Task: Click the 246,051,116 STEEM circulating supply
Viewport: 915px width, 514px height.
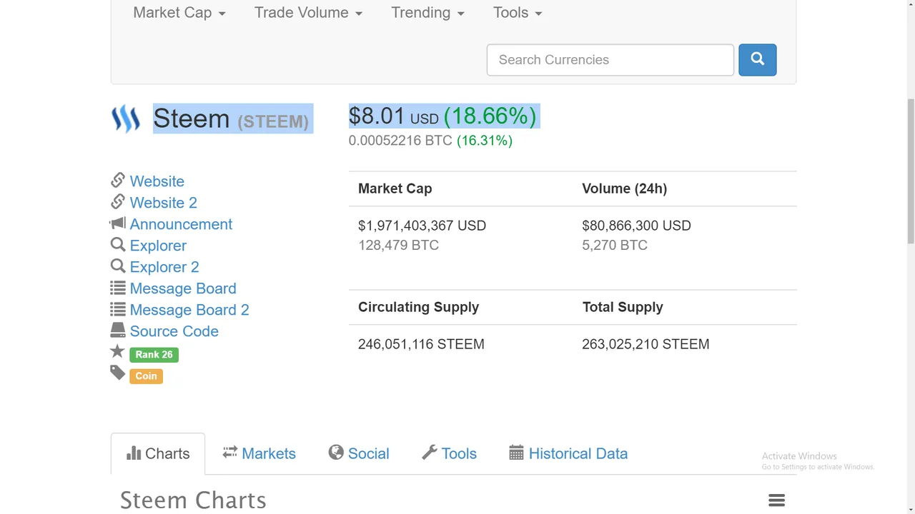Action: [421, 344]
